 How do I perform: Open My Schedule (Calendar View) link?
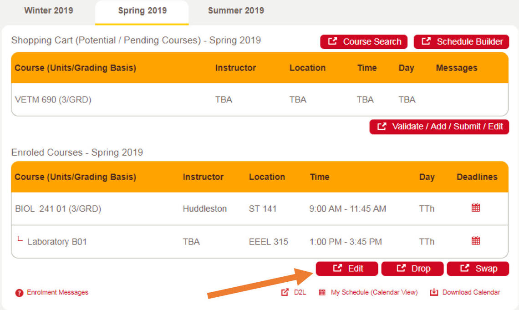(374, 292)
